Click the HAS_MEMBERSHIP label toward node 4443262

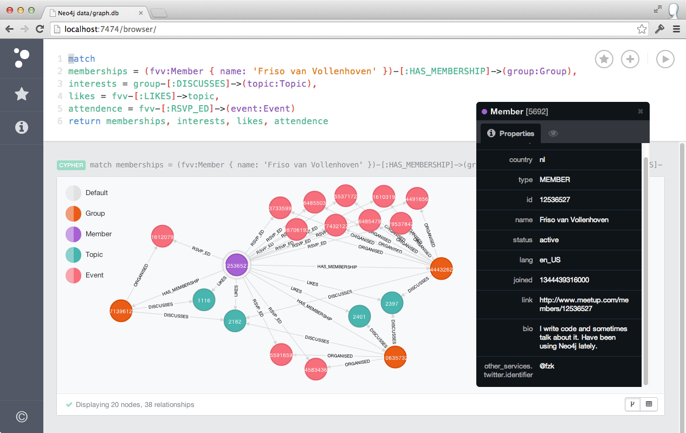337,267
